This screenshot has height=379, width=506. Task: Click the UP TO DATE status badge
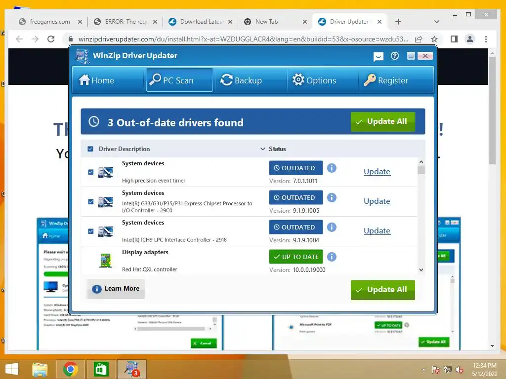pyautogui.click(x=295, y=257)
